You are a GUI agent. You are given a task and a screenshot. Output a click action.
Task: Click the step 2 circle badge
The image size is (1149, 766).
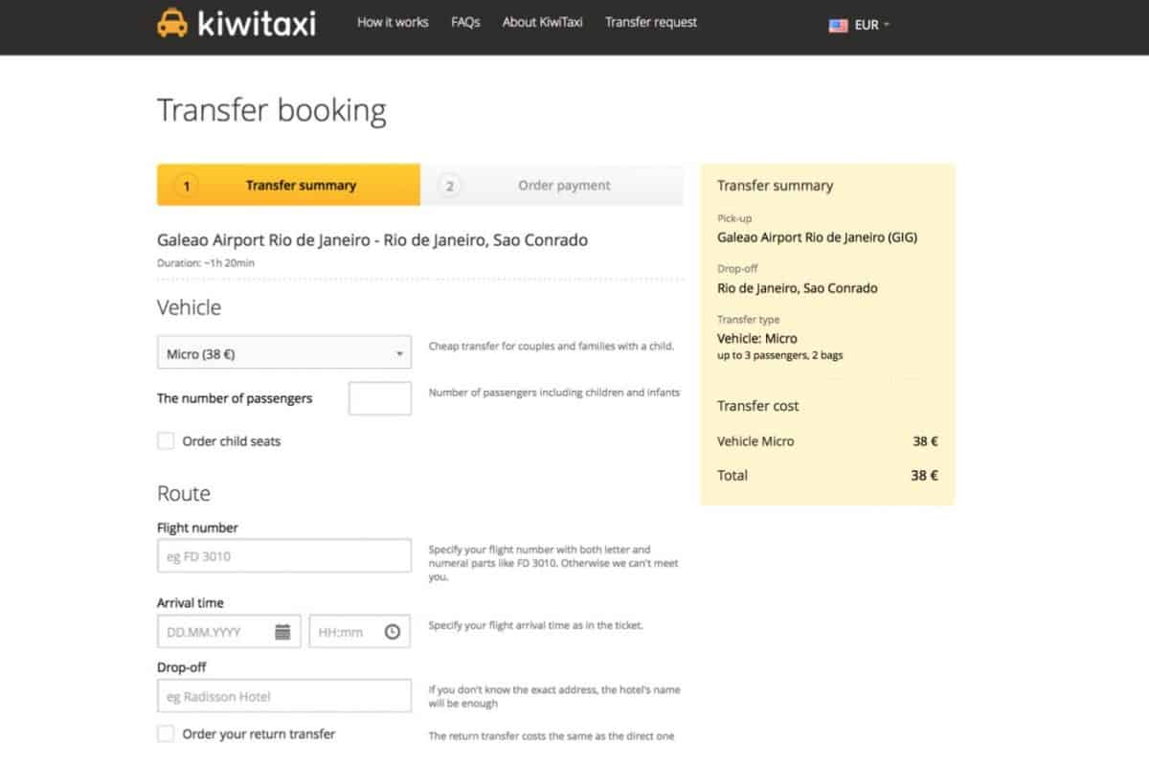tap(449, 186)
